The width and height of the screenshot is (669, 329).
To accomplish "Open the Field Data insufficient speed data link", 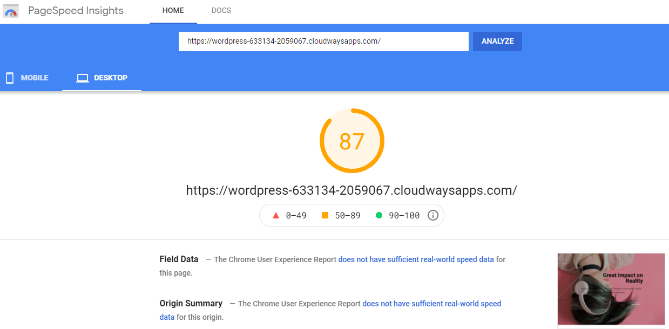I will (x=415, y=259).
